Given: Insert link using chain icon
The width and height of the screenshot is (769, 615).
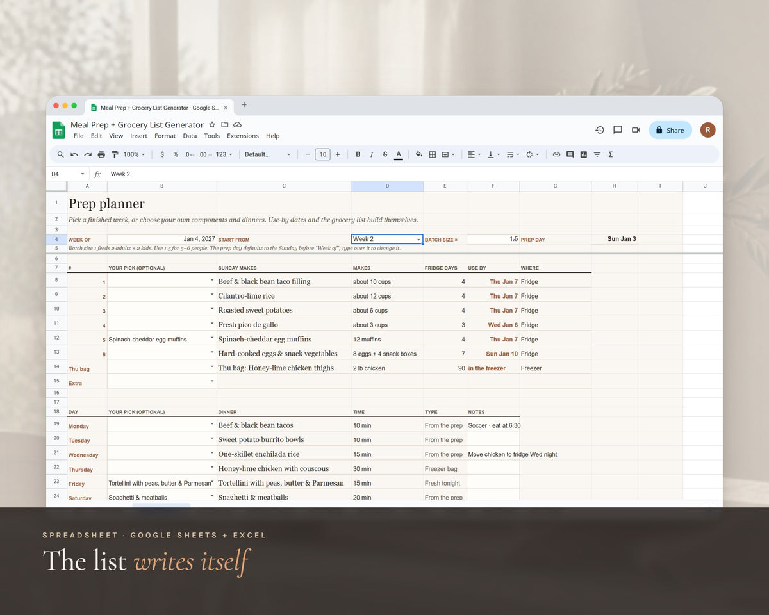Looking at the screenshot, I should [x=556, y=154].
